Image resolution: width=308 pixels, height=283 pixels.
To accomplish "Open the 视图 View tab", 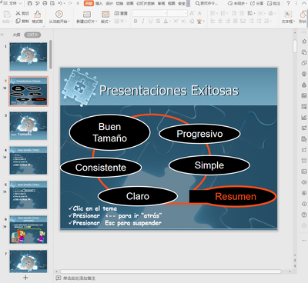I will pos(171,4).
